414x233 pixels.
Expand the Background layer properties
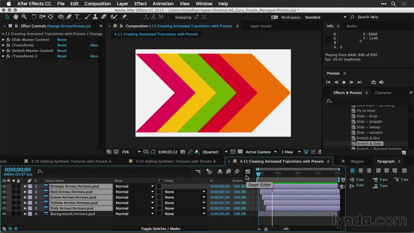tap(25, 214)
